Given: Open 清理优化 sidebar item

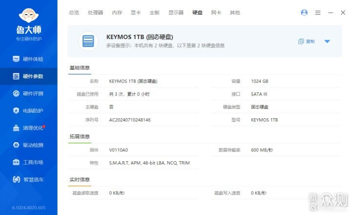Looking at the screenshot, I should point(28,128).
